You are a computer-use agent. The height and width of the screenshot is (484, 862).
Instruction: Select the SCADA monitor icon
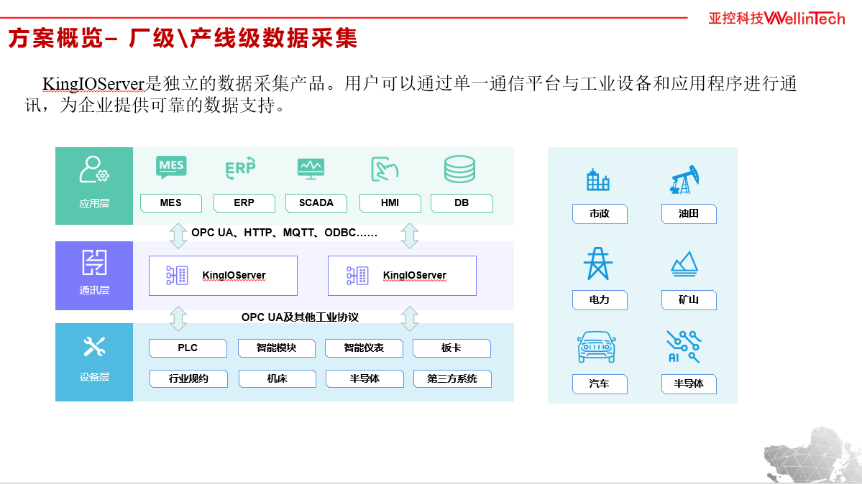(x=311, y=169)
